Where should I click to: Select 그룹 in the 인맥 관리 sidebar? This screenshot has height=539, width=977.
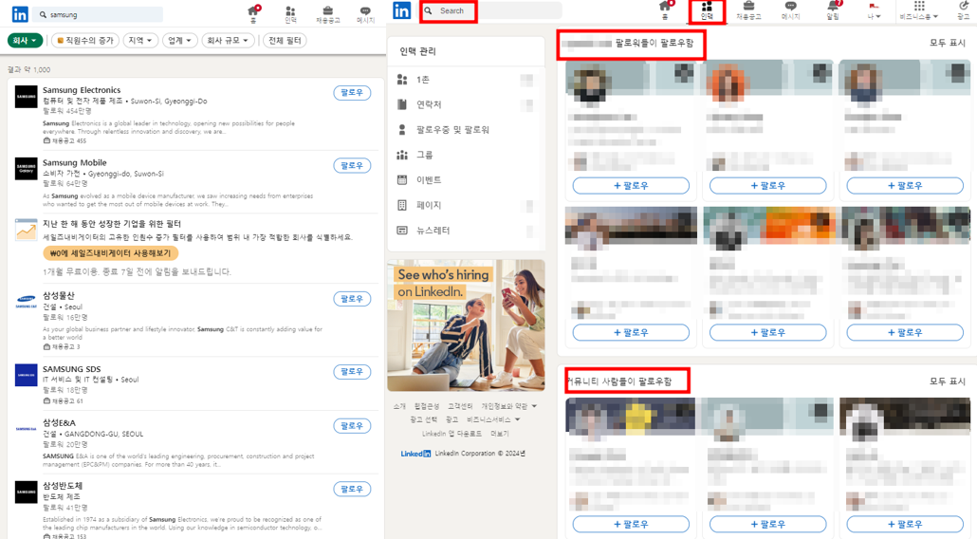coord(424,155)
